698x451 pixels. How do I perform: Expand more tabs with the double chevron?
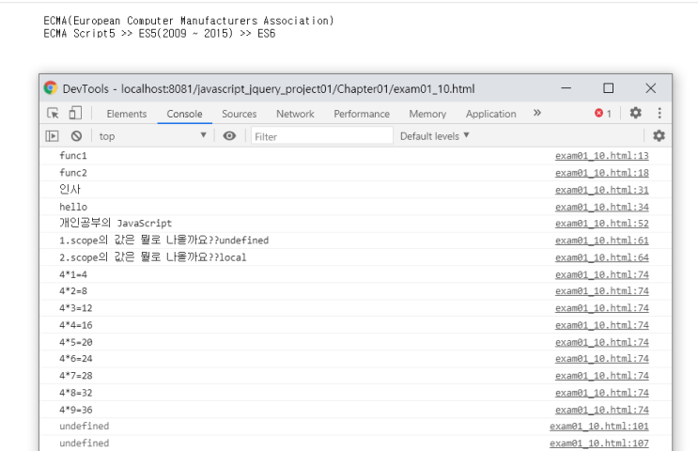click(536, 113)
